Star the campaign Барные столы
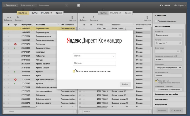Image resolution: width=190 pixels, height=116 pixels. [x=8, y=28]
